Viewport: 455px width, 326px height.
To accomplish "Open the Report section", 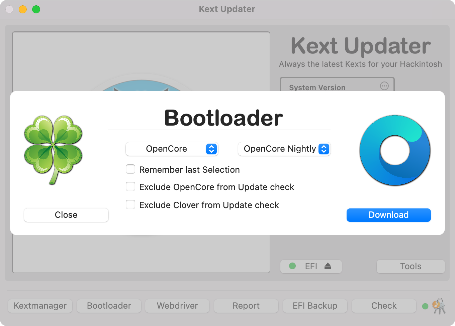I will pos(246,306).
